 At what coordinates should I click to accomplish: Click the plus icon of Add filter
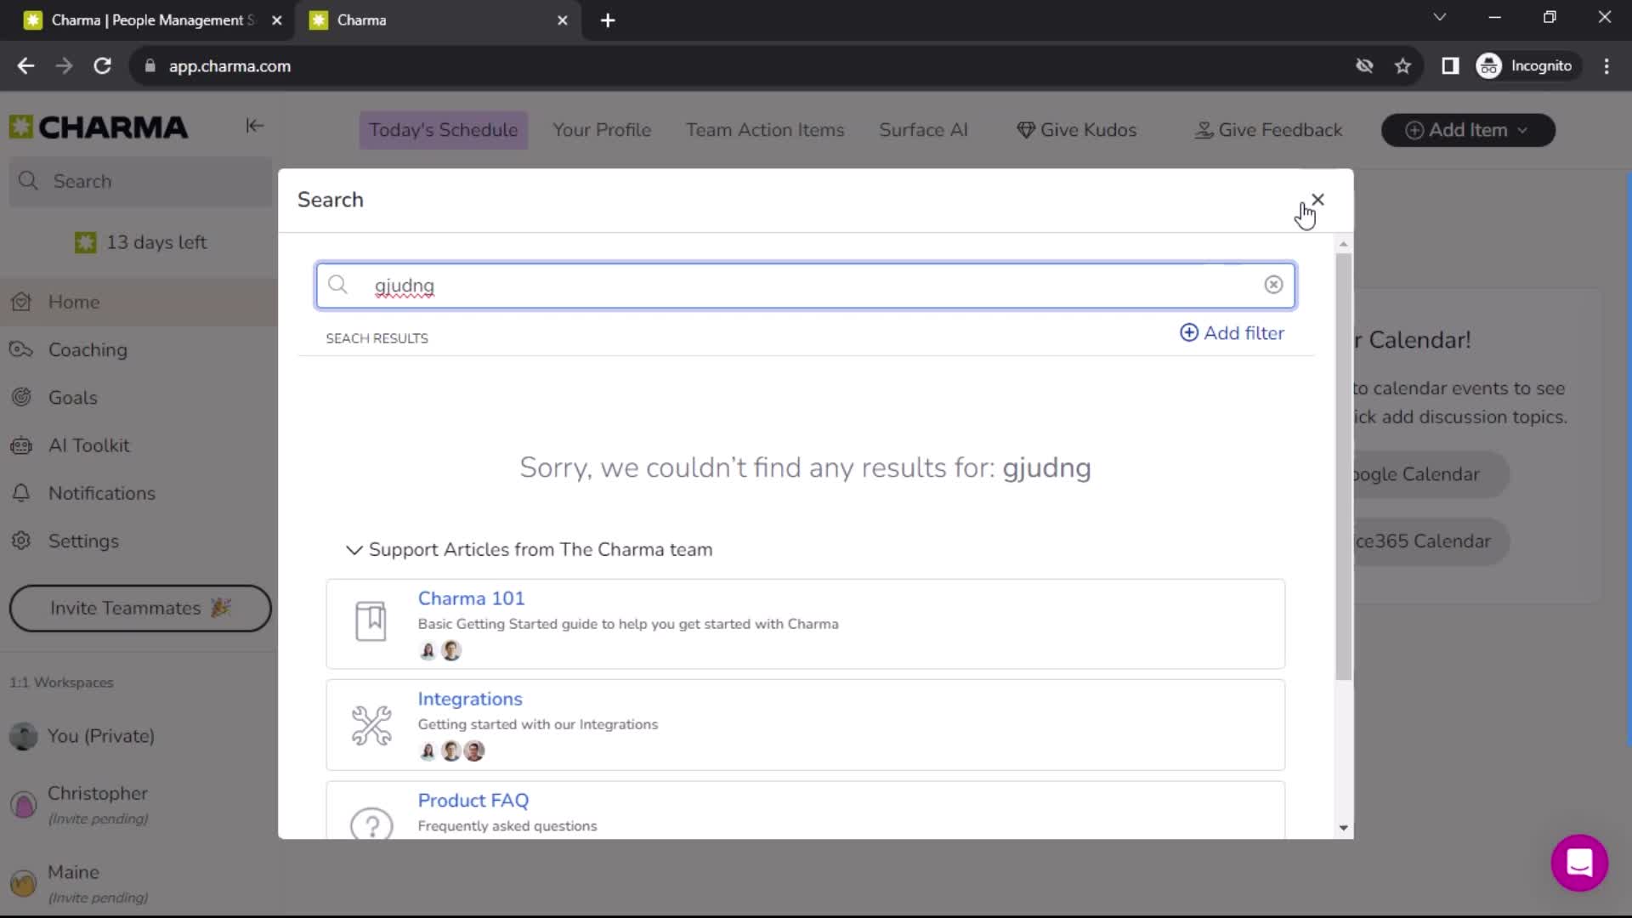[x=1189, y=332]
